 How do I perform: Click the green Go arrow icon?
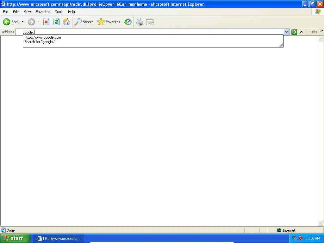coord(294,32)
